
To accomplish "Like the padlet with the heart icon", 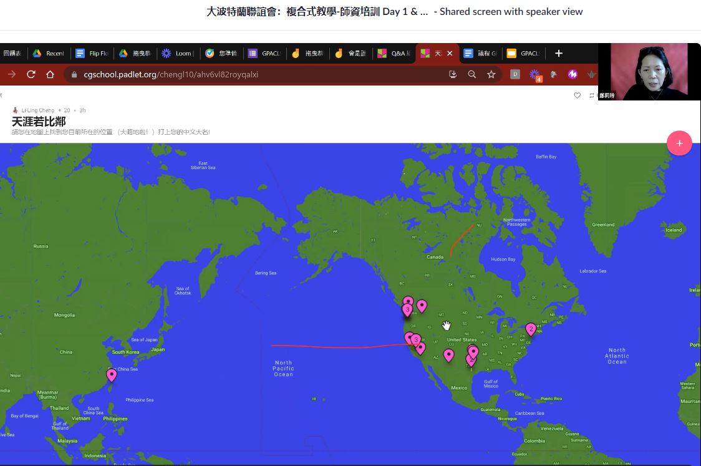I will point(577,95).
